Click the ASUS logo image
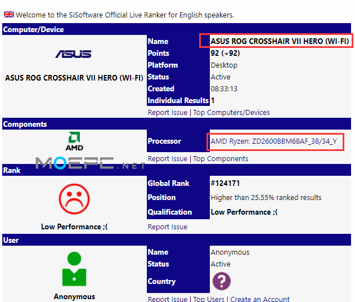The width and height of the screenshot is (355, 302). [x=74, y=54]
